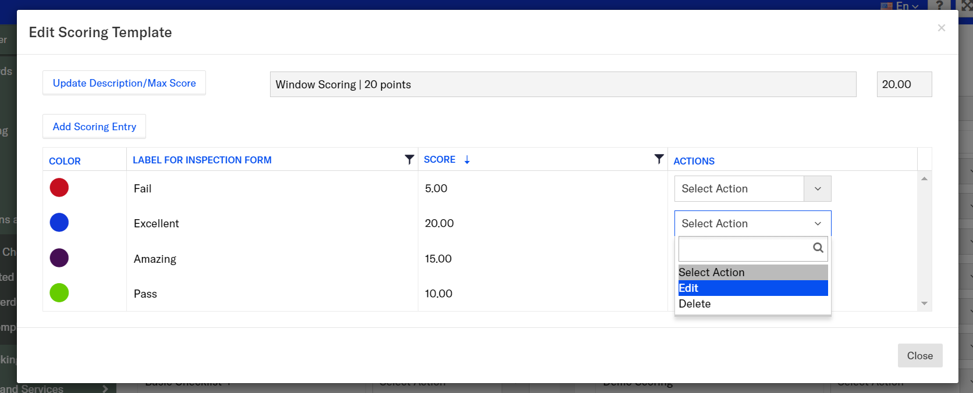This screenshot has width=973, height=393.
Task: Click the Label column filter icon
Action: point(409,159)
